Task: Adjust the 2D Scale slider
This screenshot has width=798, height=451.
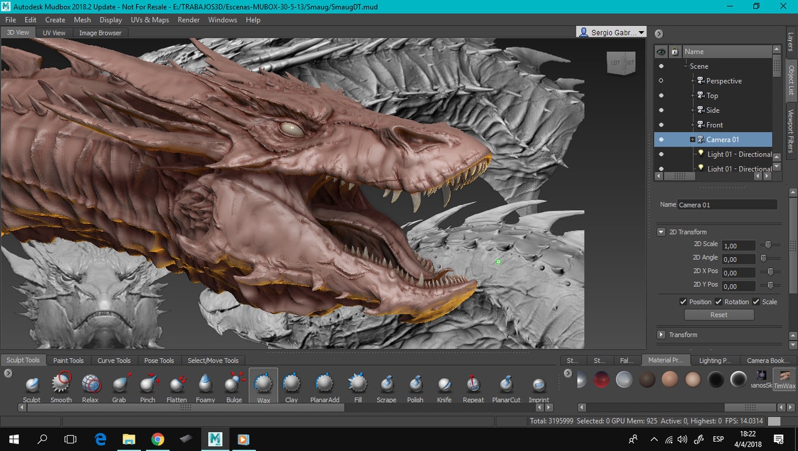Action: [769, 245]
